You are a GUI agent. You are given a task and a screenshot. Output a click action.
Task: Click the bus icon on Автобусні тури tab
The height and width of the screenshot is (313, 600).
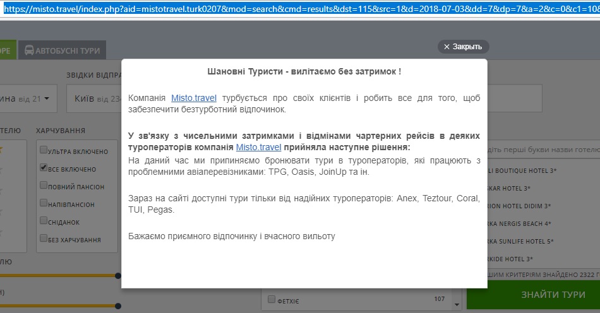pos(29,50)
